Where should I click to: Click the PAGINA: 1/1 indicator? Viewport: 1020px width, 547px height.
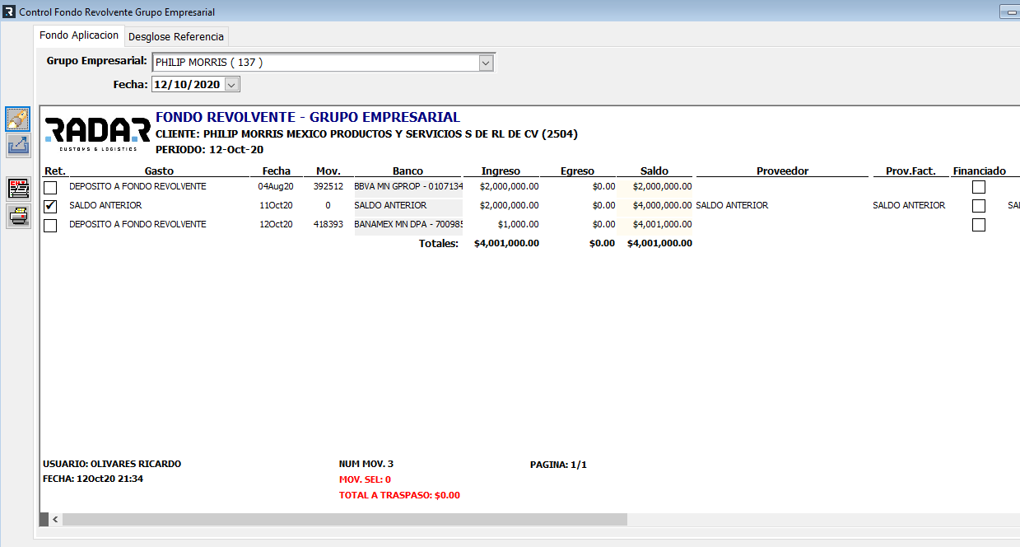point(558,465)
